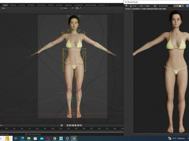Jump to the previous keyframe
The image size is (189, 141).
pos(70,125)
